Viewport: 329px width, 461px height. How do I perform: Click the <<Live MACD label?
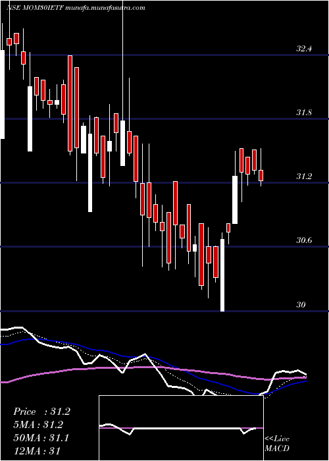tap(277, 443)
